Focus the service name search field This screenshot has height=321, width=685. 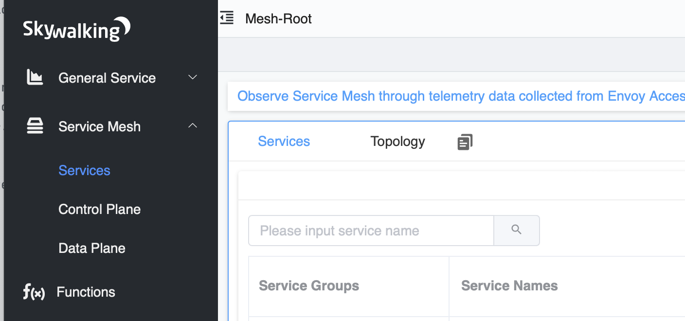click(x=371, y=231)
